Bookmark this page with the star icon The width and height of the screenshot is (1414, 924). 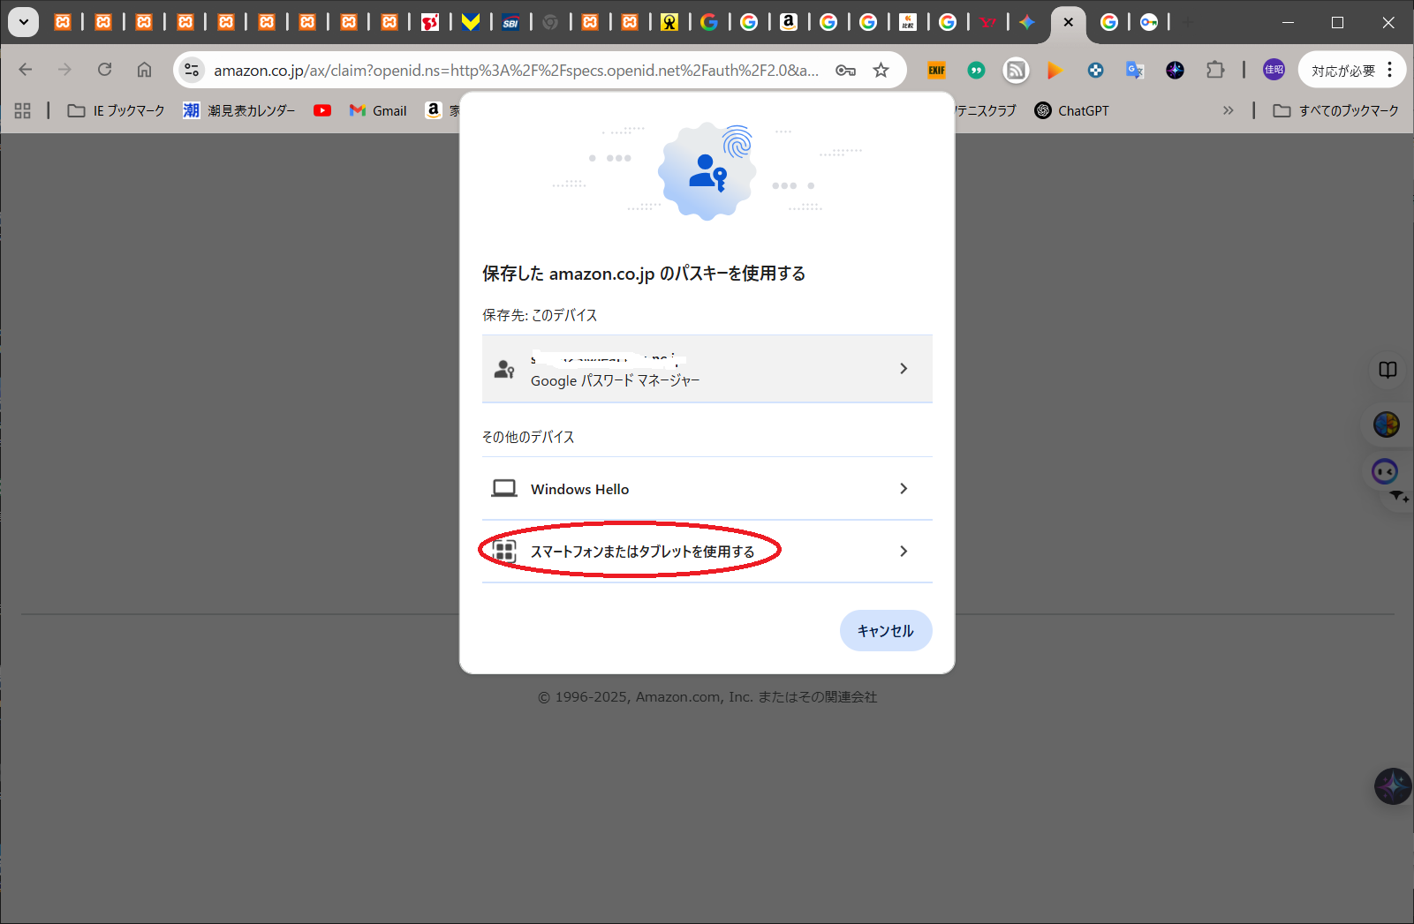pyautogui.click(x=881, y=71)
